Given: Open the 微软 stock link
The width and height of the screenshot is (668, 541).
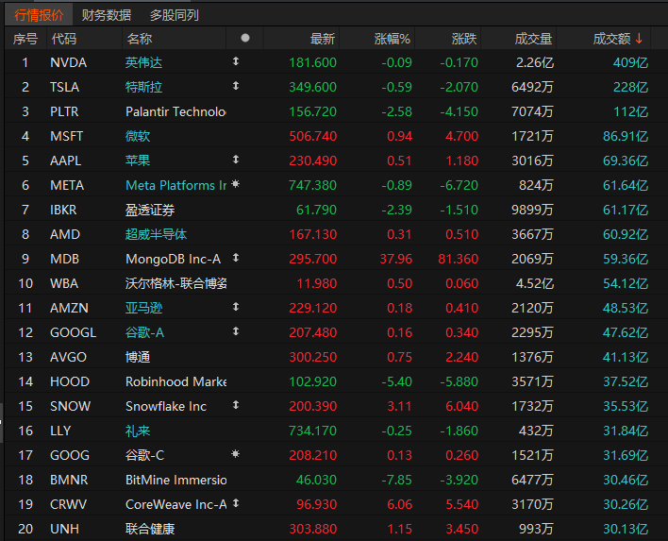Looking at the screenshot, I should click(x=138, y=136).
